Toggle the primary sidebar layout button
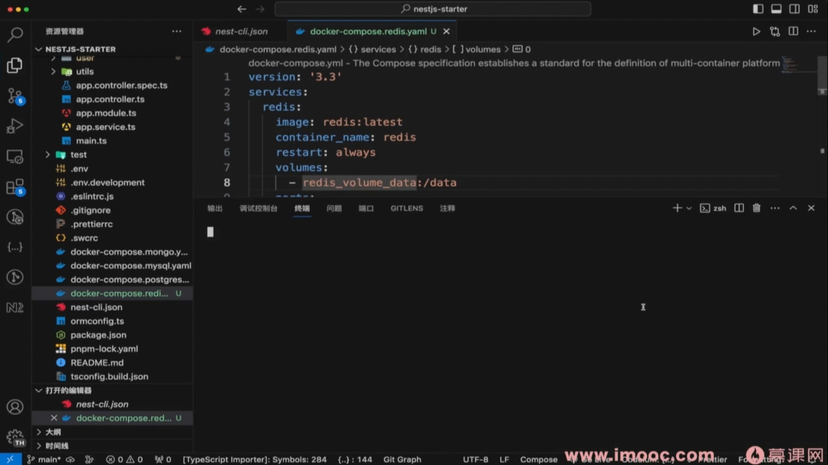 coord(758,9)
